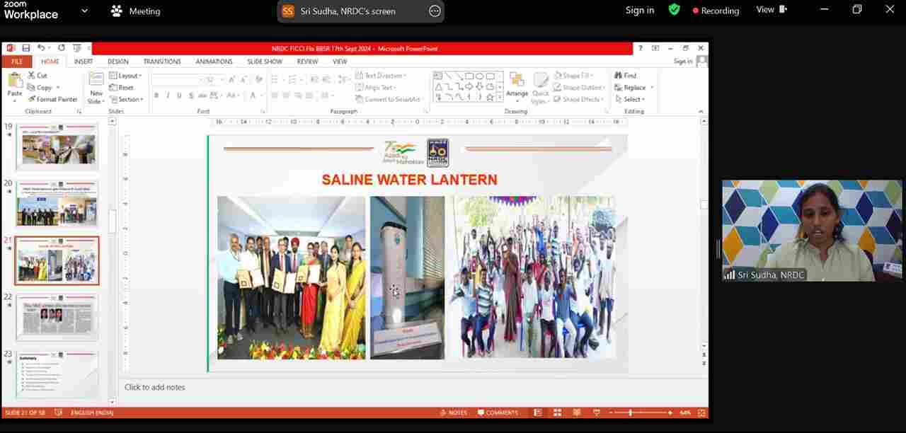
Task: Select the Format Painter tool
Action: click(53, 99)
